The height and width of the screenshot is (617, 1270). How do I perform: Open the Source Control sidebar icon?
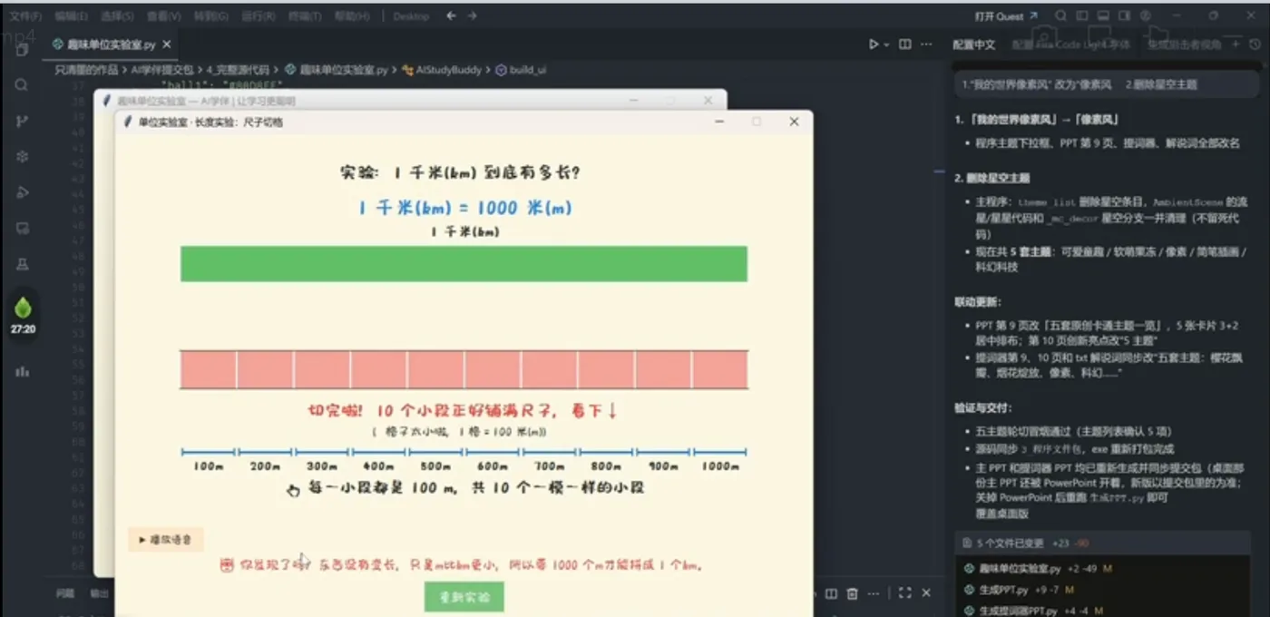[22, 121]
